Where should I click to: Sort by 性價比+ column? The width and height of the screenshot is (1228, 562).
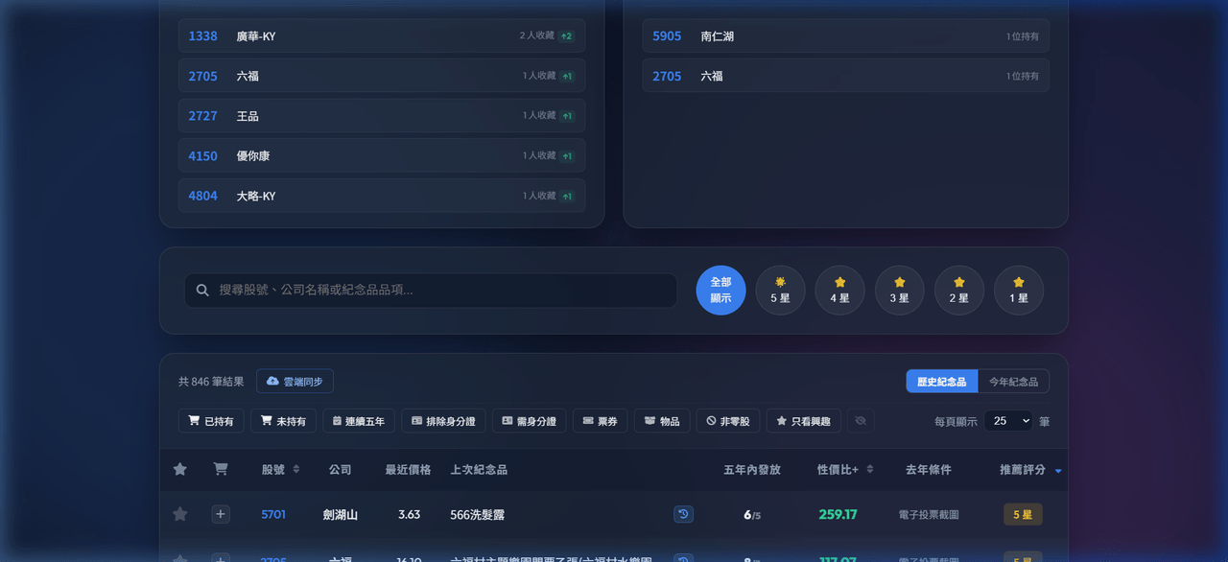click(x=845, y=470)
